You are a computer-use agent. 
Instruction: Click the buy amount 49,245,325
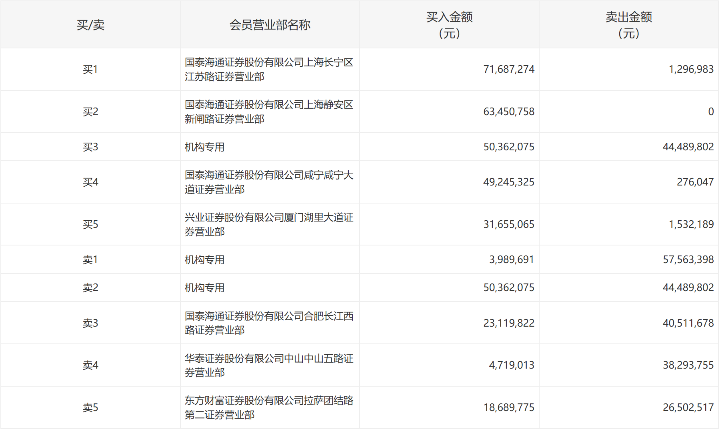509,182
